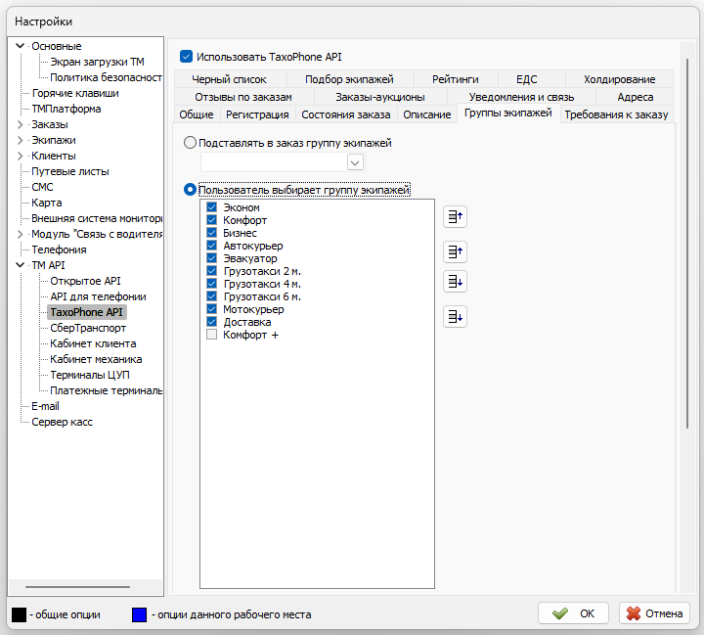Expand the 'Клиенты' tree node

20,156
